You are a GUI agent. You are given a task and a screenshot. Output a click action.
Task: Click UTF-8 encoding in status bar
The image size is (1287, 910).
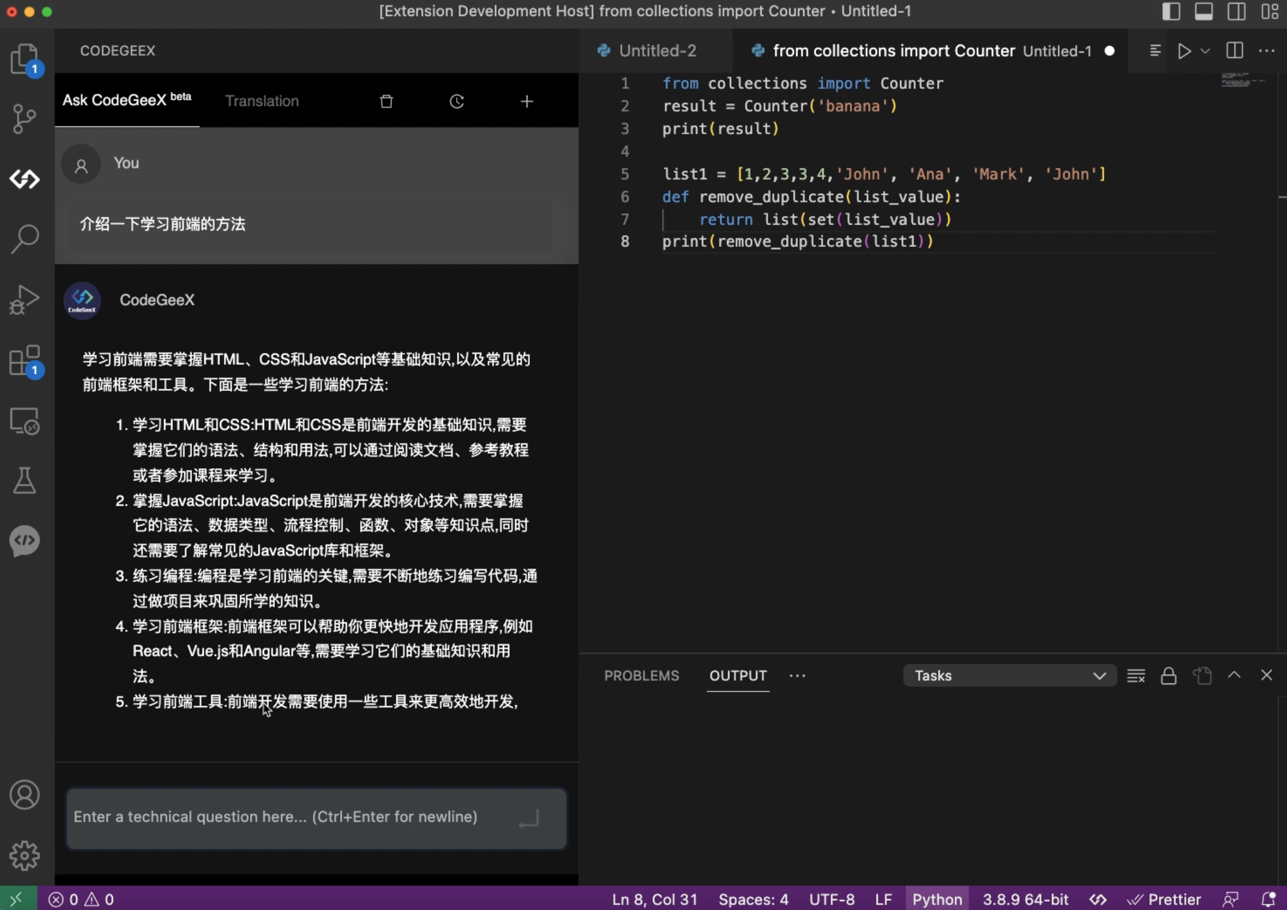point(831,898)
